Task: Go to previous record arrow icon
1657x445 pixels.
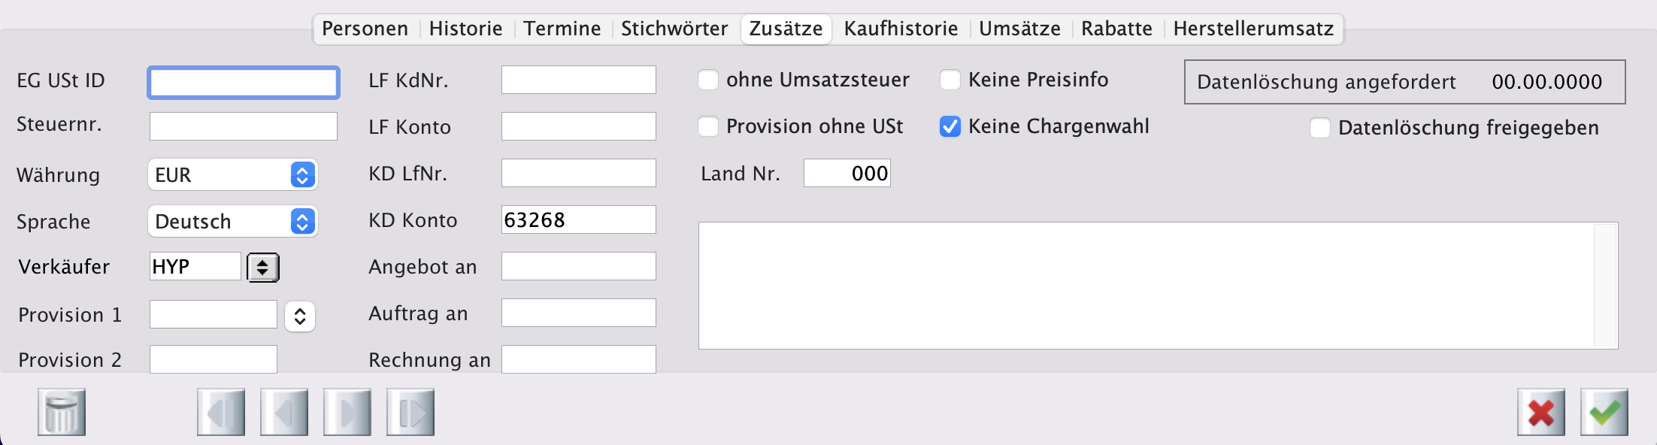Action: coord(284,412)
